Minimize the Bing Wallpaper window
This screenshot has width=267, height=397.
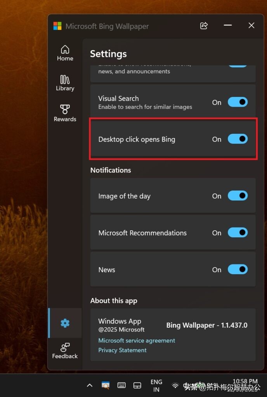coord(228,26)
